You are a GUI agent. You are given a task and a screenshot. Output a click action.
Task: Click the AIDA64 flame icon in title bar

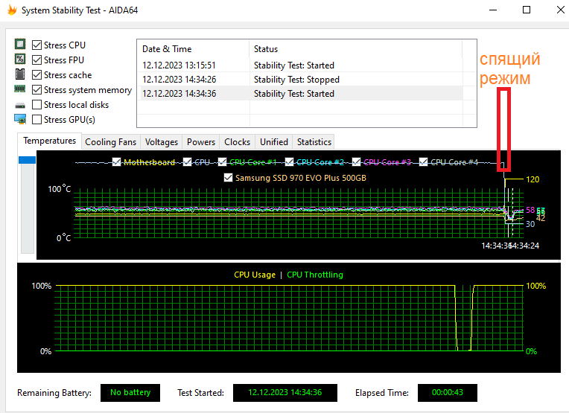click(12, 10)
